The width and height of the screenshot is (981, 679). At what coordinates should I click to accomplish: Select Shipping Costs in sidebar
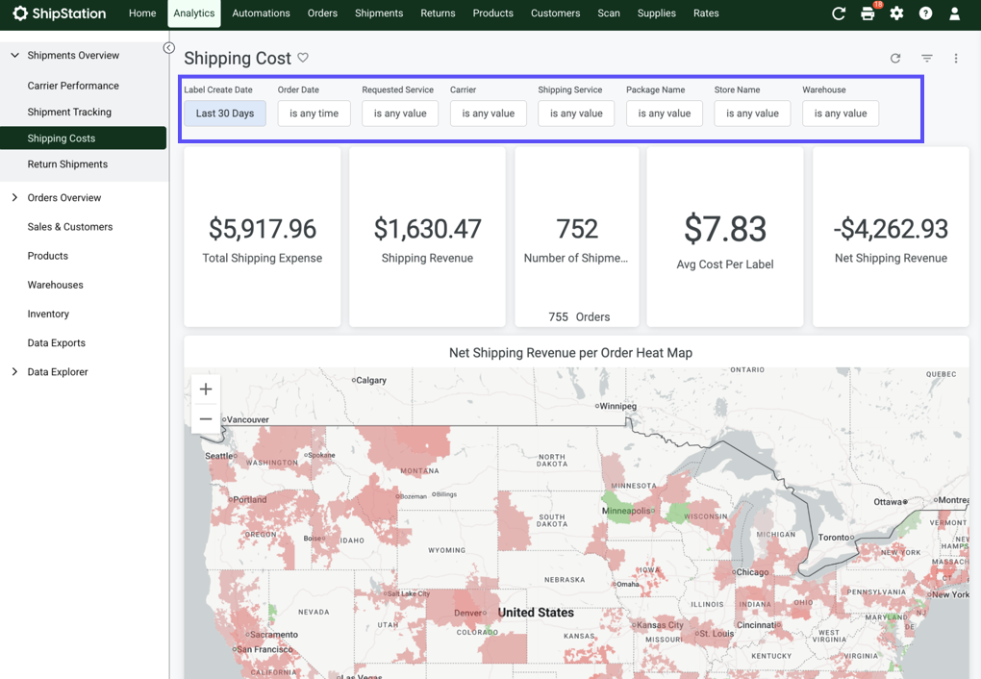click(x=84, y=138)
